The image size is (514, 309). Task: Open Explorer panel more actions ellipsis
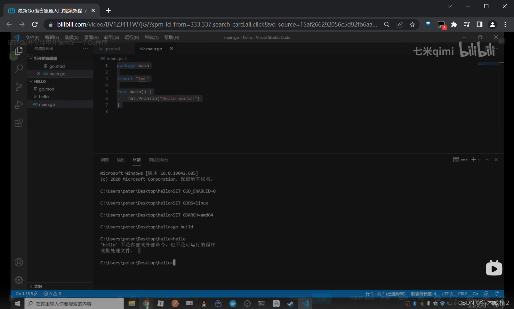pos(85,48)
